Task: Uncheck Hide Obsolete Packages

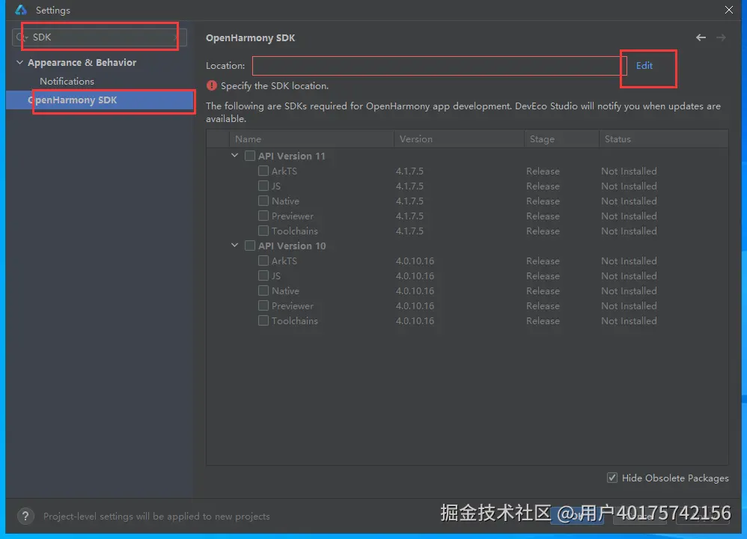Action: [612, 478]
